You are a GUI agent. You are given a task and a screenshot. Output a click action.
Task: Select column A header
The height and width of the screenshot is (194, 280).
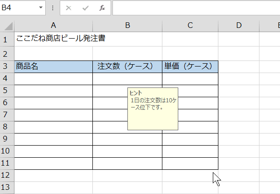(53, 25)
